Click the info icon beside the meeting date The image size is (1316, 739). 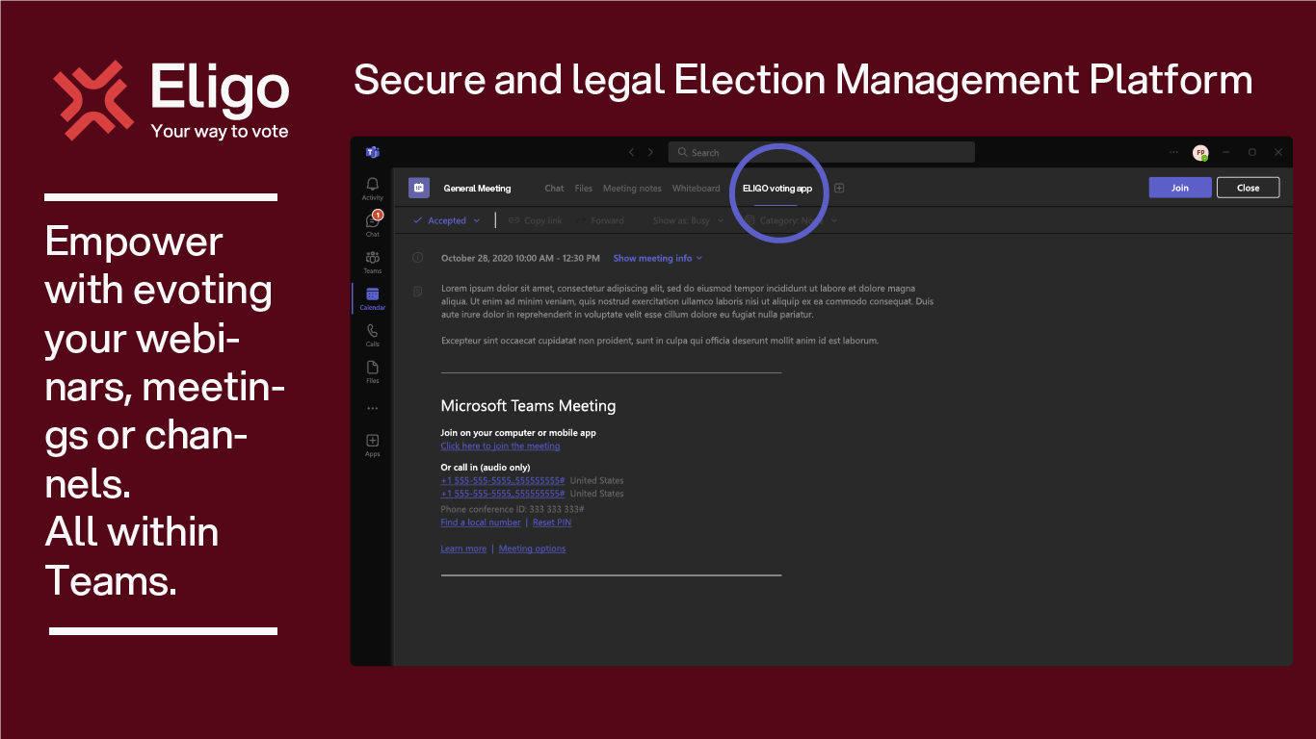click(x=418, y=258)
